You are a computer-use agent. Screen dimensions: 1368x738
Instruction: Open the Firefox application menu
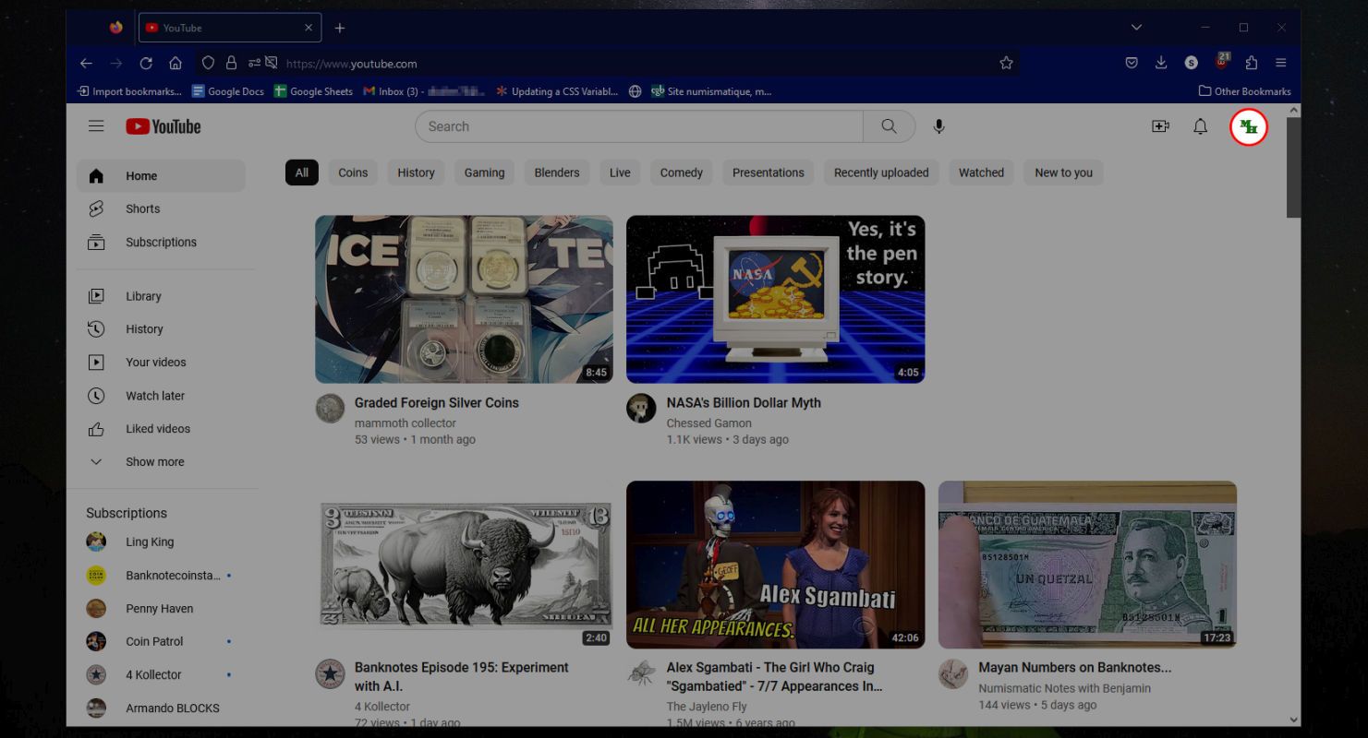tap(1280, 63)
